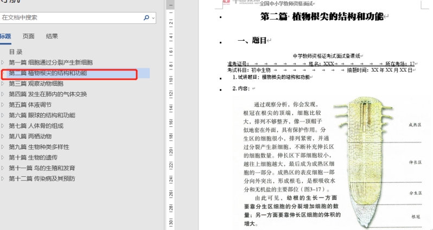This screenshot has height=230, width=433.
Task: Switch to the 页面 tab
Action: pos(29,36)
